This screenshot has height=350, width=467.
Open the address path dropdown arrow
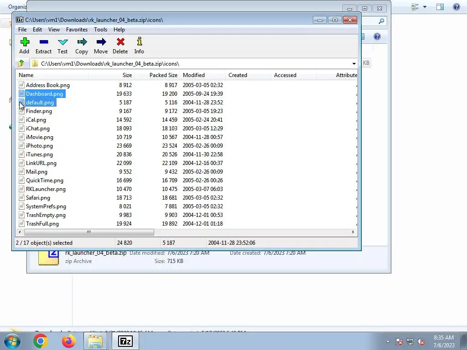pos(354,64)
